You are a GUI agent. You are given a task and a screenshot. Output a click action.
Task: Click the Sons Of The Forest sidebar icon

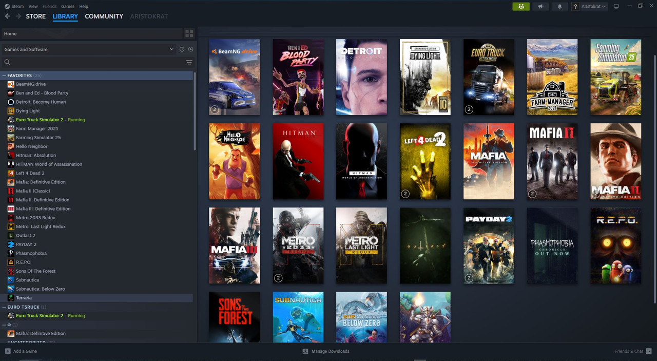(x=11, y=271)
